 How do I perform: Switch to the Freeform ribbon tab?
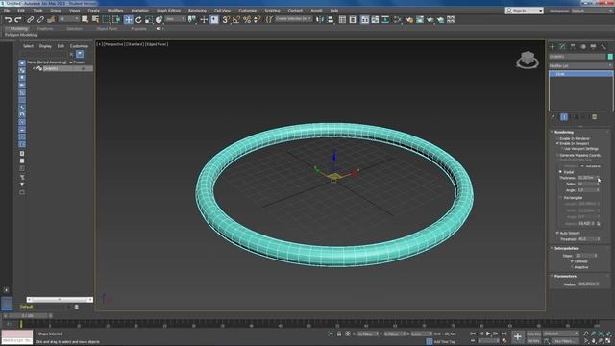[x=45, y=29]
